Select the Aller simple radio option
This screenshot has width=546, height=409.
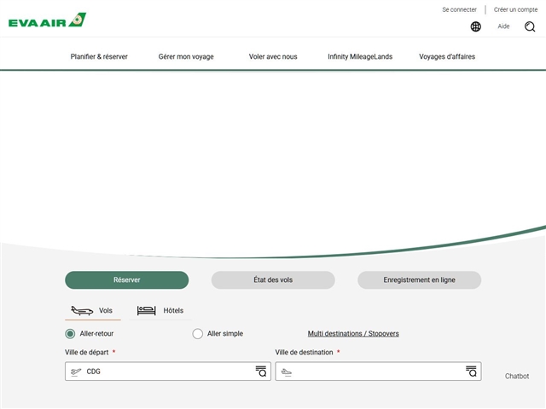tap(197, 334)
